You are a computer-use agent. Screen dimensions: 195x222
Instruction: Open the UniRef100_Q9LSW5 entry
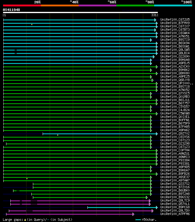175,50
